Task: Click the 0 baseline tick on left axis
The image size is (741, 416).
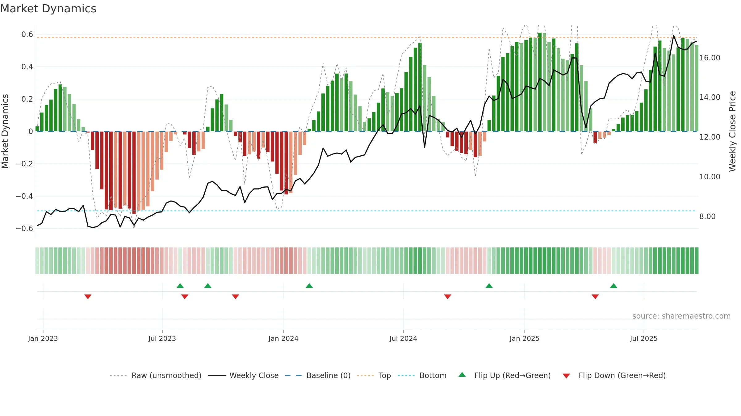Action: click(31, 131)
